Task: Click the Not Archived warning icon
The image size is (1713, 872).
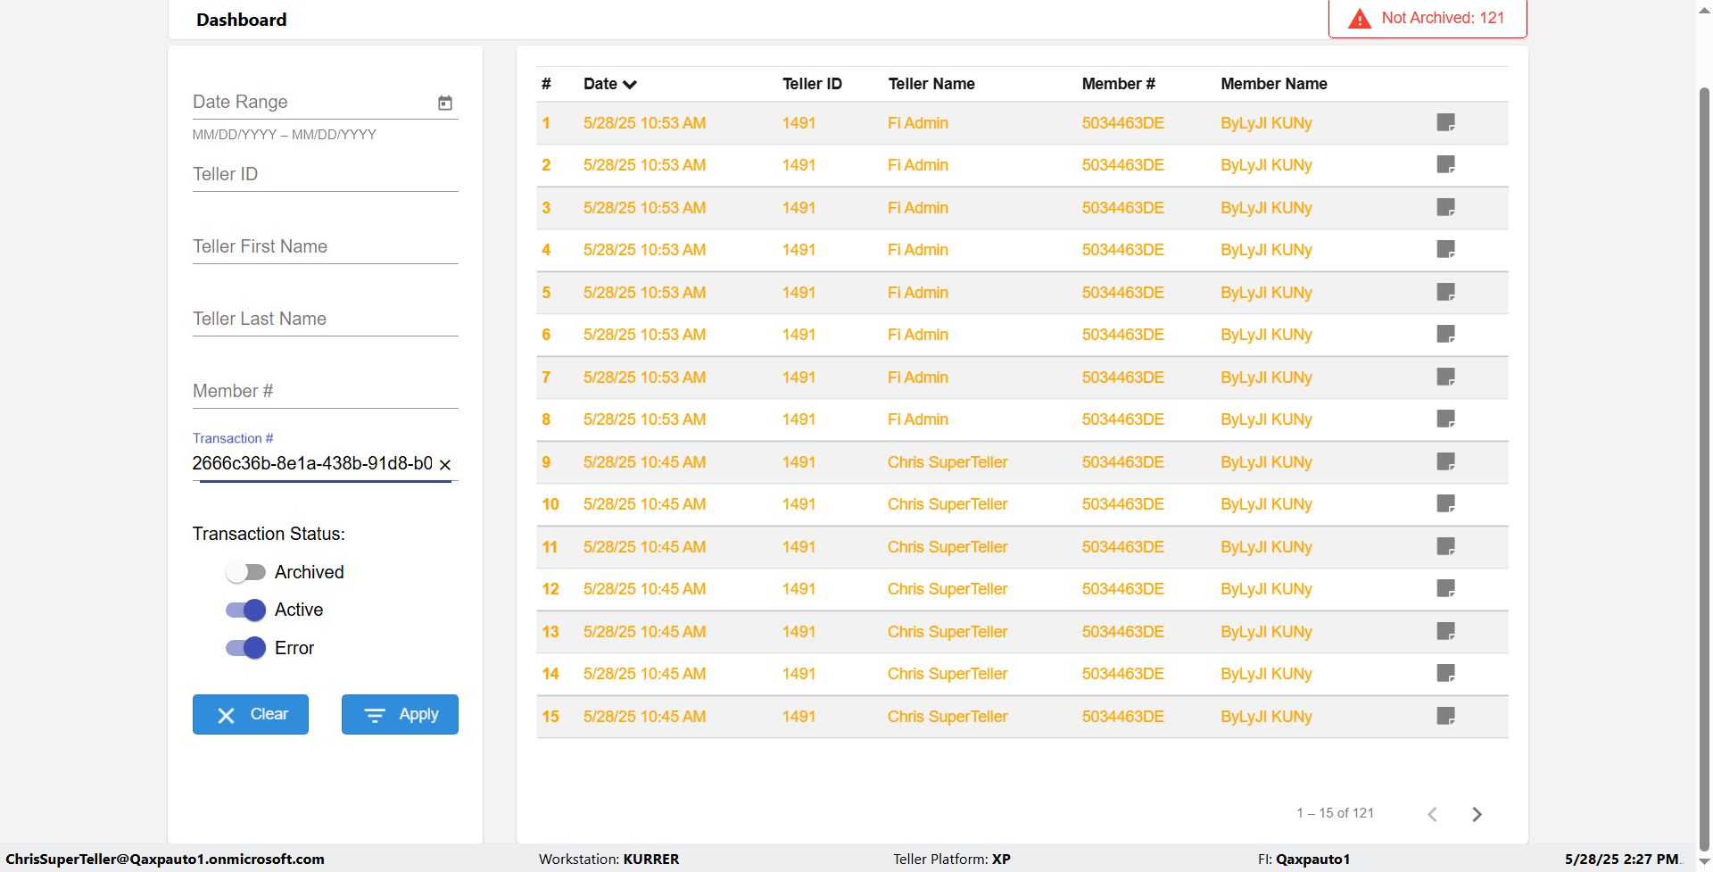Action: tap(1359, 19)
